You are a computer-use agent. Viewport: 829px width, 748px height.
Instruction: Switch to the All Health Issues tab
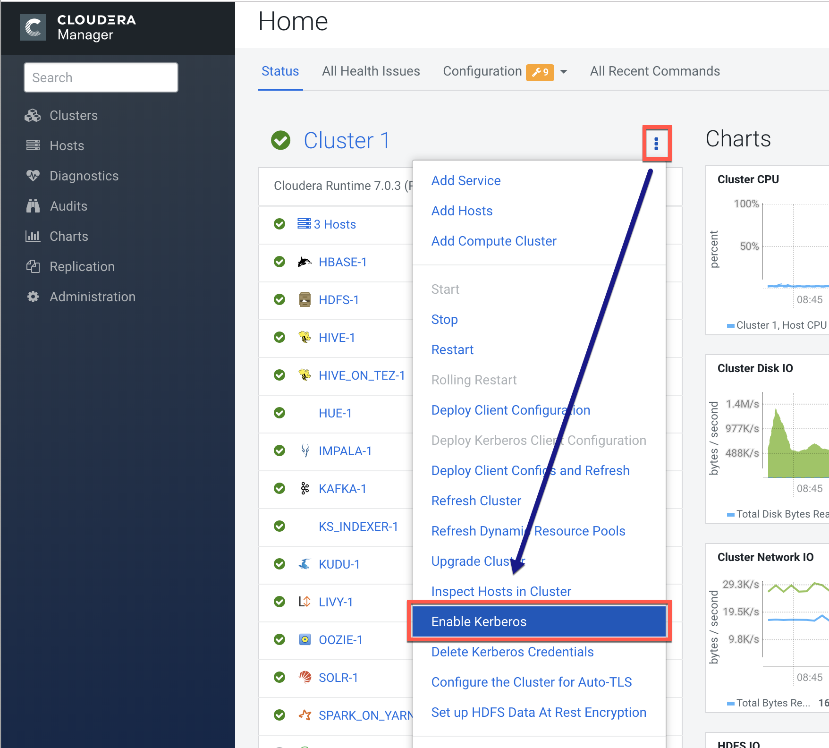pyautogui.click(x=371, y=71)
